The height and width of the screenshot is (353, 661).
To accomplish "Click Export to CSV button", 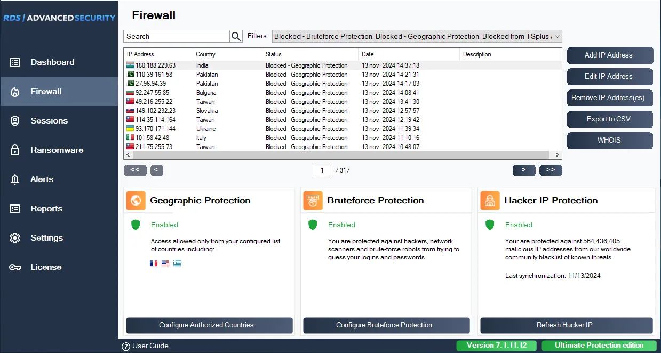I will tap(609, 119).
